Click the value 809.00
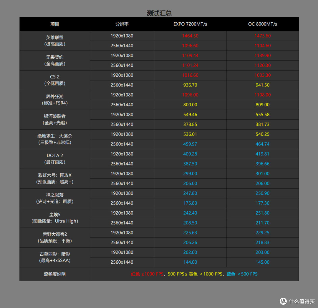Image resolution: width=318 pixels, height=308 pixels. click(262, 105)
